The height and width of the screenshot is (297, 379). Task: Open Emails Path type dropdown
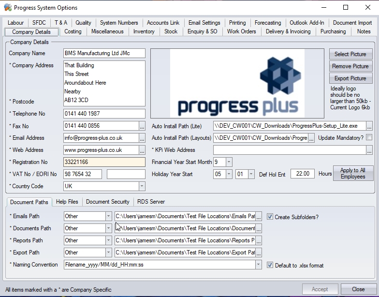tap(108, 216)
